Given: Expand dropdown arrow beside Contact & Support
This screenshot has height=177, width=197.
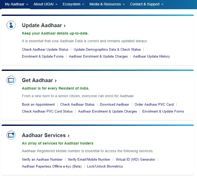Looking at the screenshot, I should point(162,4).
